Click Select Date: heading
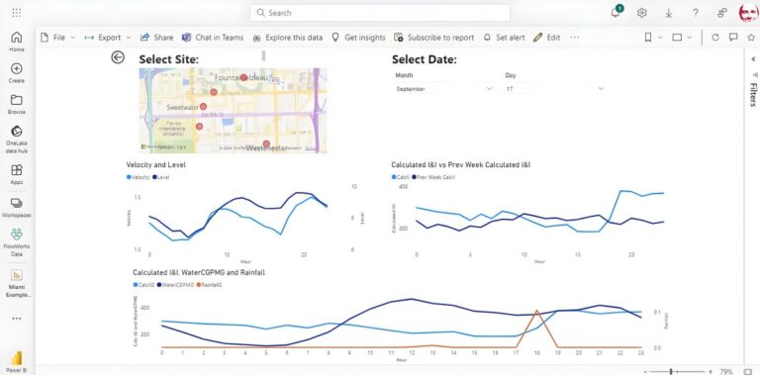This screenshot has height=376, width=760. click(x=425, y=59)
